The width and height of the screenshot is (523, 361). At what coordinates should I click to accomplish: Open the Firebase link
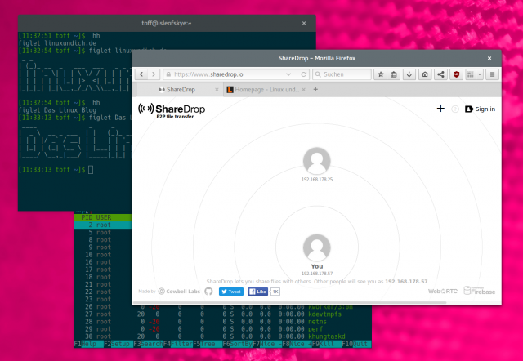(x=480, y=291)
